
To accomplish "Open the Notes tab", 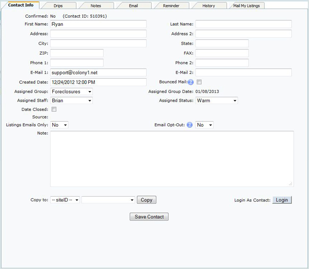I will (x=96, y=6).
